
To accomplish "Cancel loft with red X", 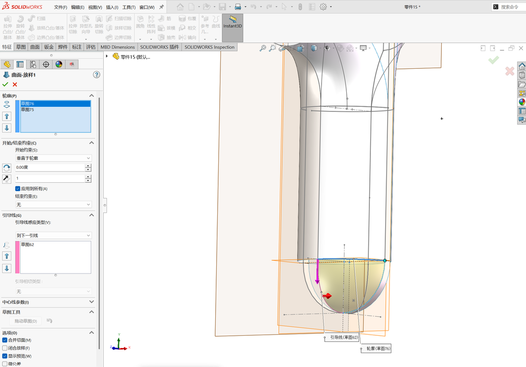I will (15, 85).
